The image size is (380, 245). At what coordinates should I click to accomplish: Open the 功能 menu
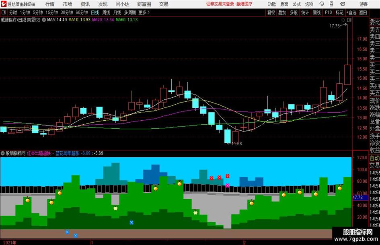click(x=272, y=4)
